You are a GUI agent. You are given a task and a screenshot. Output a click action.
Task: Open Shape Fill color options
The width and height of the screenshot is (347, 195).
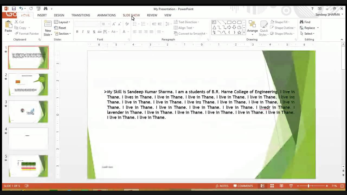[280, 22]
